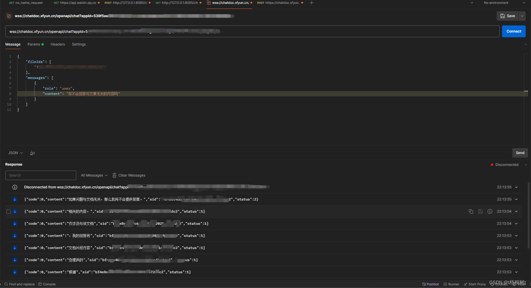
Task: Open the POST 127.0.0.1:8085 tab
Action: click(127, 3)
